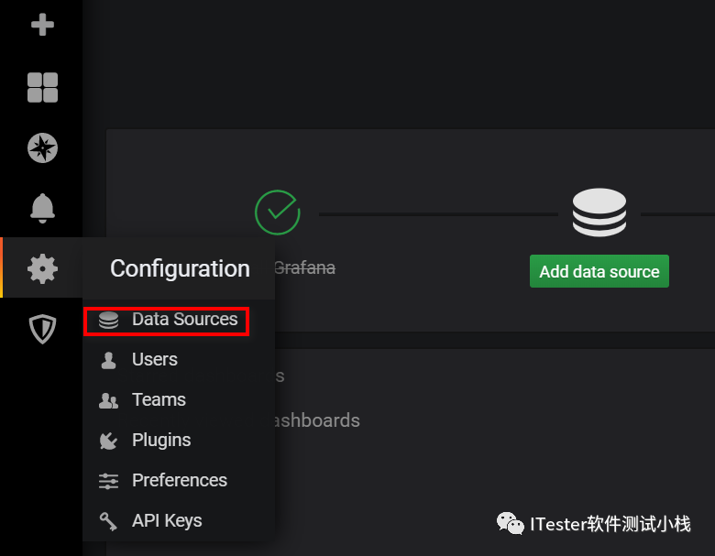Viewport: 715px width, 556px height.
Task: Open Plugins from the Configuration menu
Action: point(161,441)
